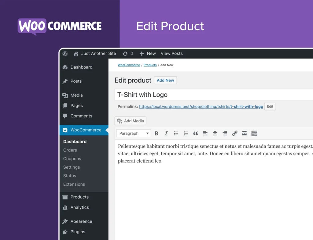Apply blockquote formatting
Viewport: 313px width, 240px height.
coord(195,133)
